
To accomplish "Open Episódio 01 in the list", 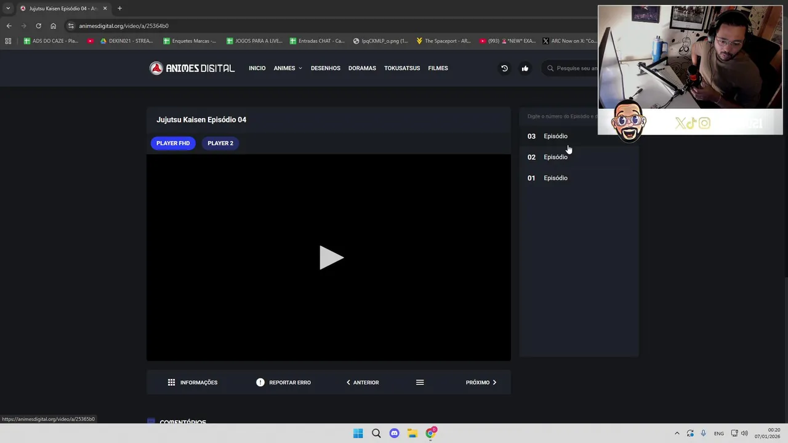I will [x=579, y=178].
